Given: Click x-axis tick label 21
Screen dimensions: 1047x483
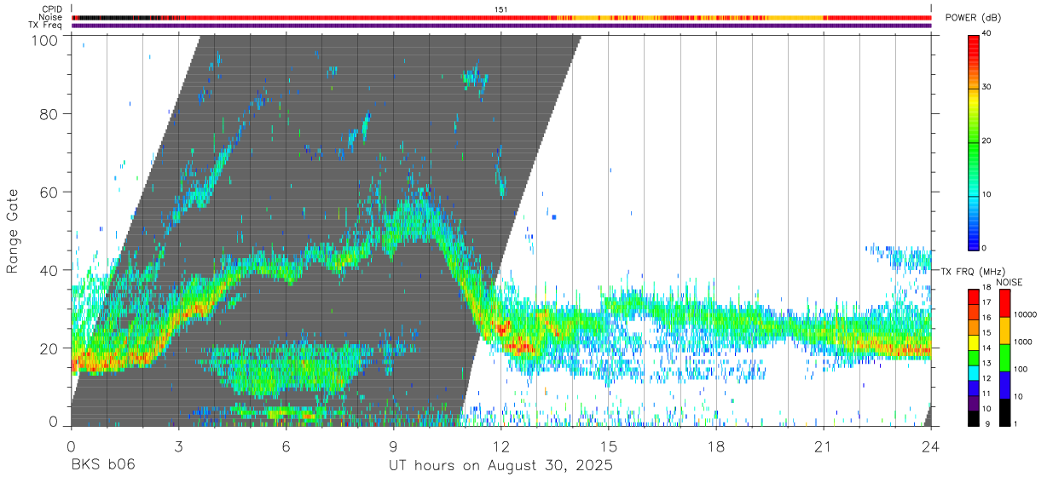Looking at the screenshot, I should pos(824,446).
